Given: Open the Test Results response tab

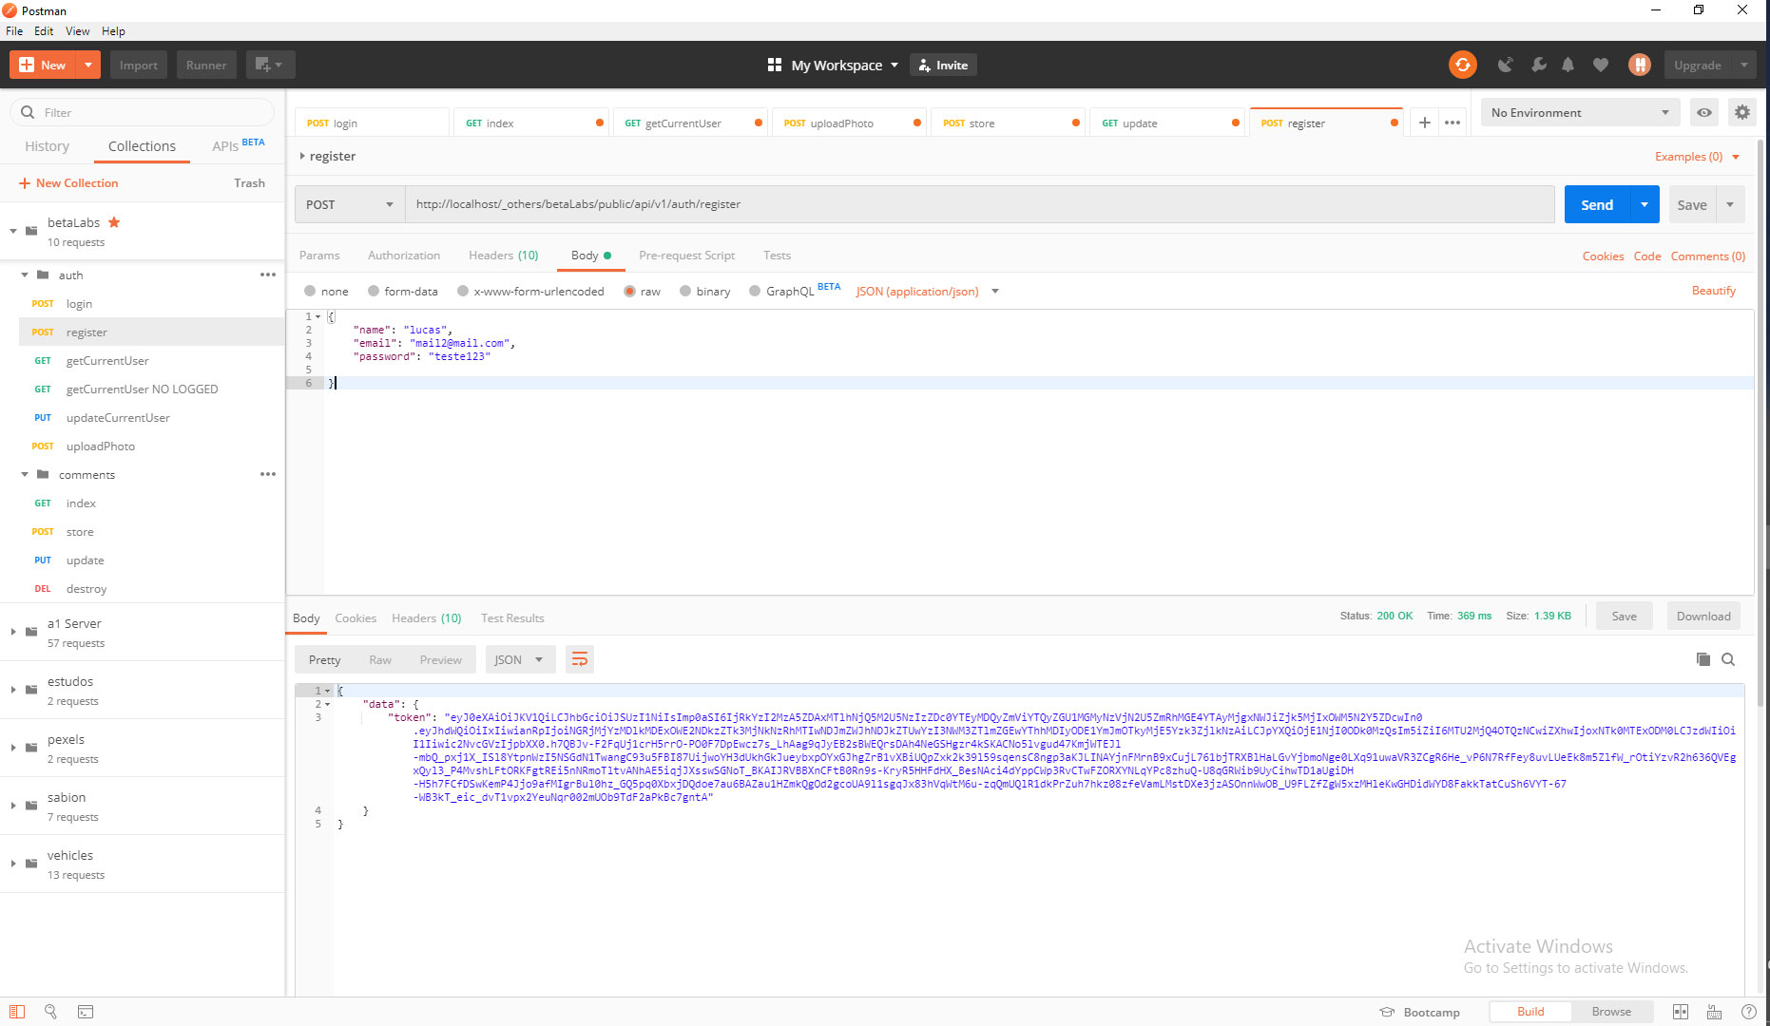Looking at the screenshot, I should [x=512, y=618].
